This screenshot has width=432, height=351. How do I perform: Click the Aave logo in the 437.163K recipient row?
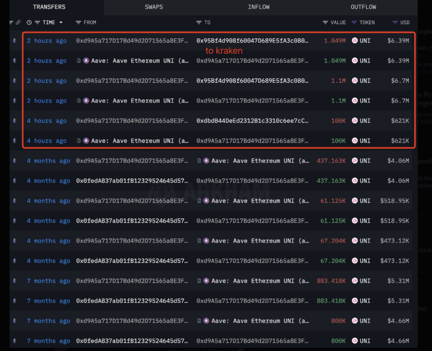point(206,161)
